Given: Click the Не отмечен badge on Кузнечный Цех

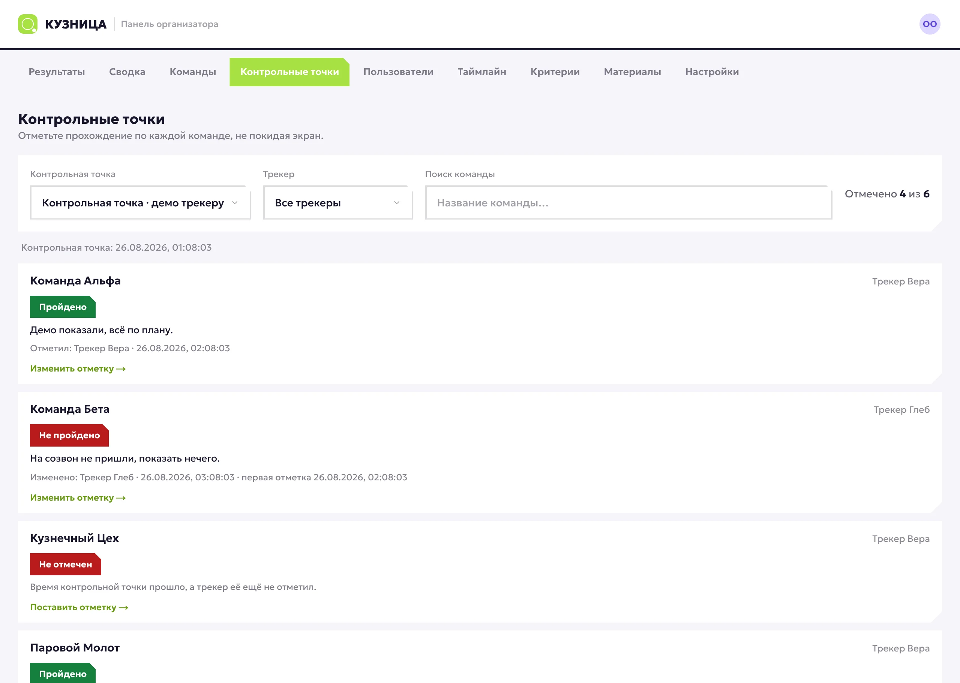Looking at the screenshot, I should [x=66, y=564].
